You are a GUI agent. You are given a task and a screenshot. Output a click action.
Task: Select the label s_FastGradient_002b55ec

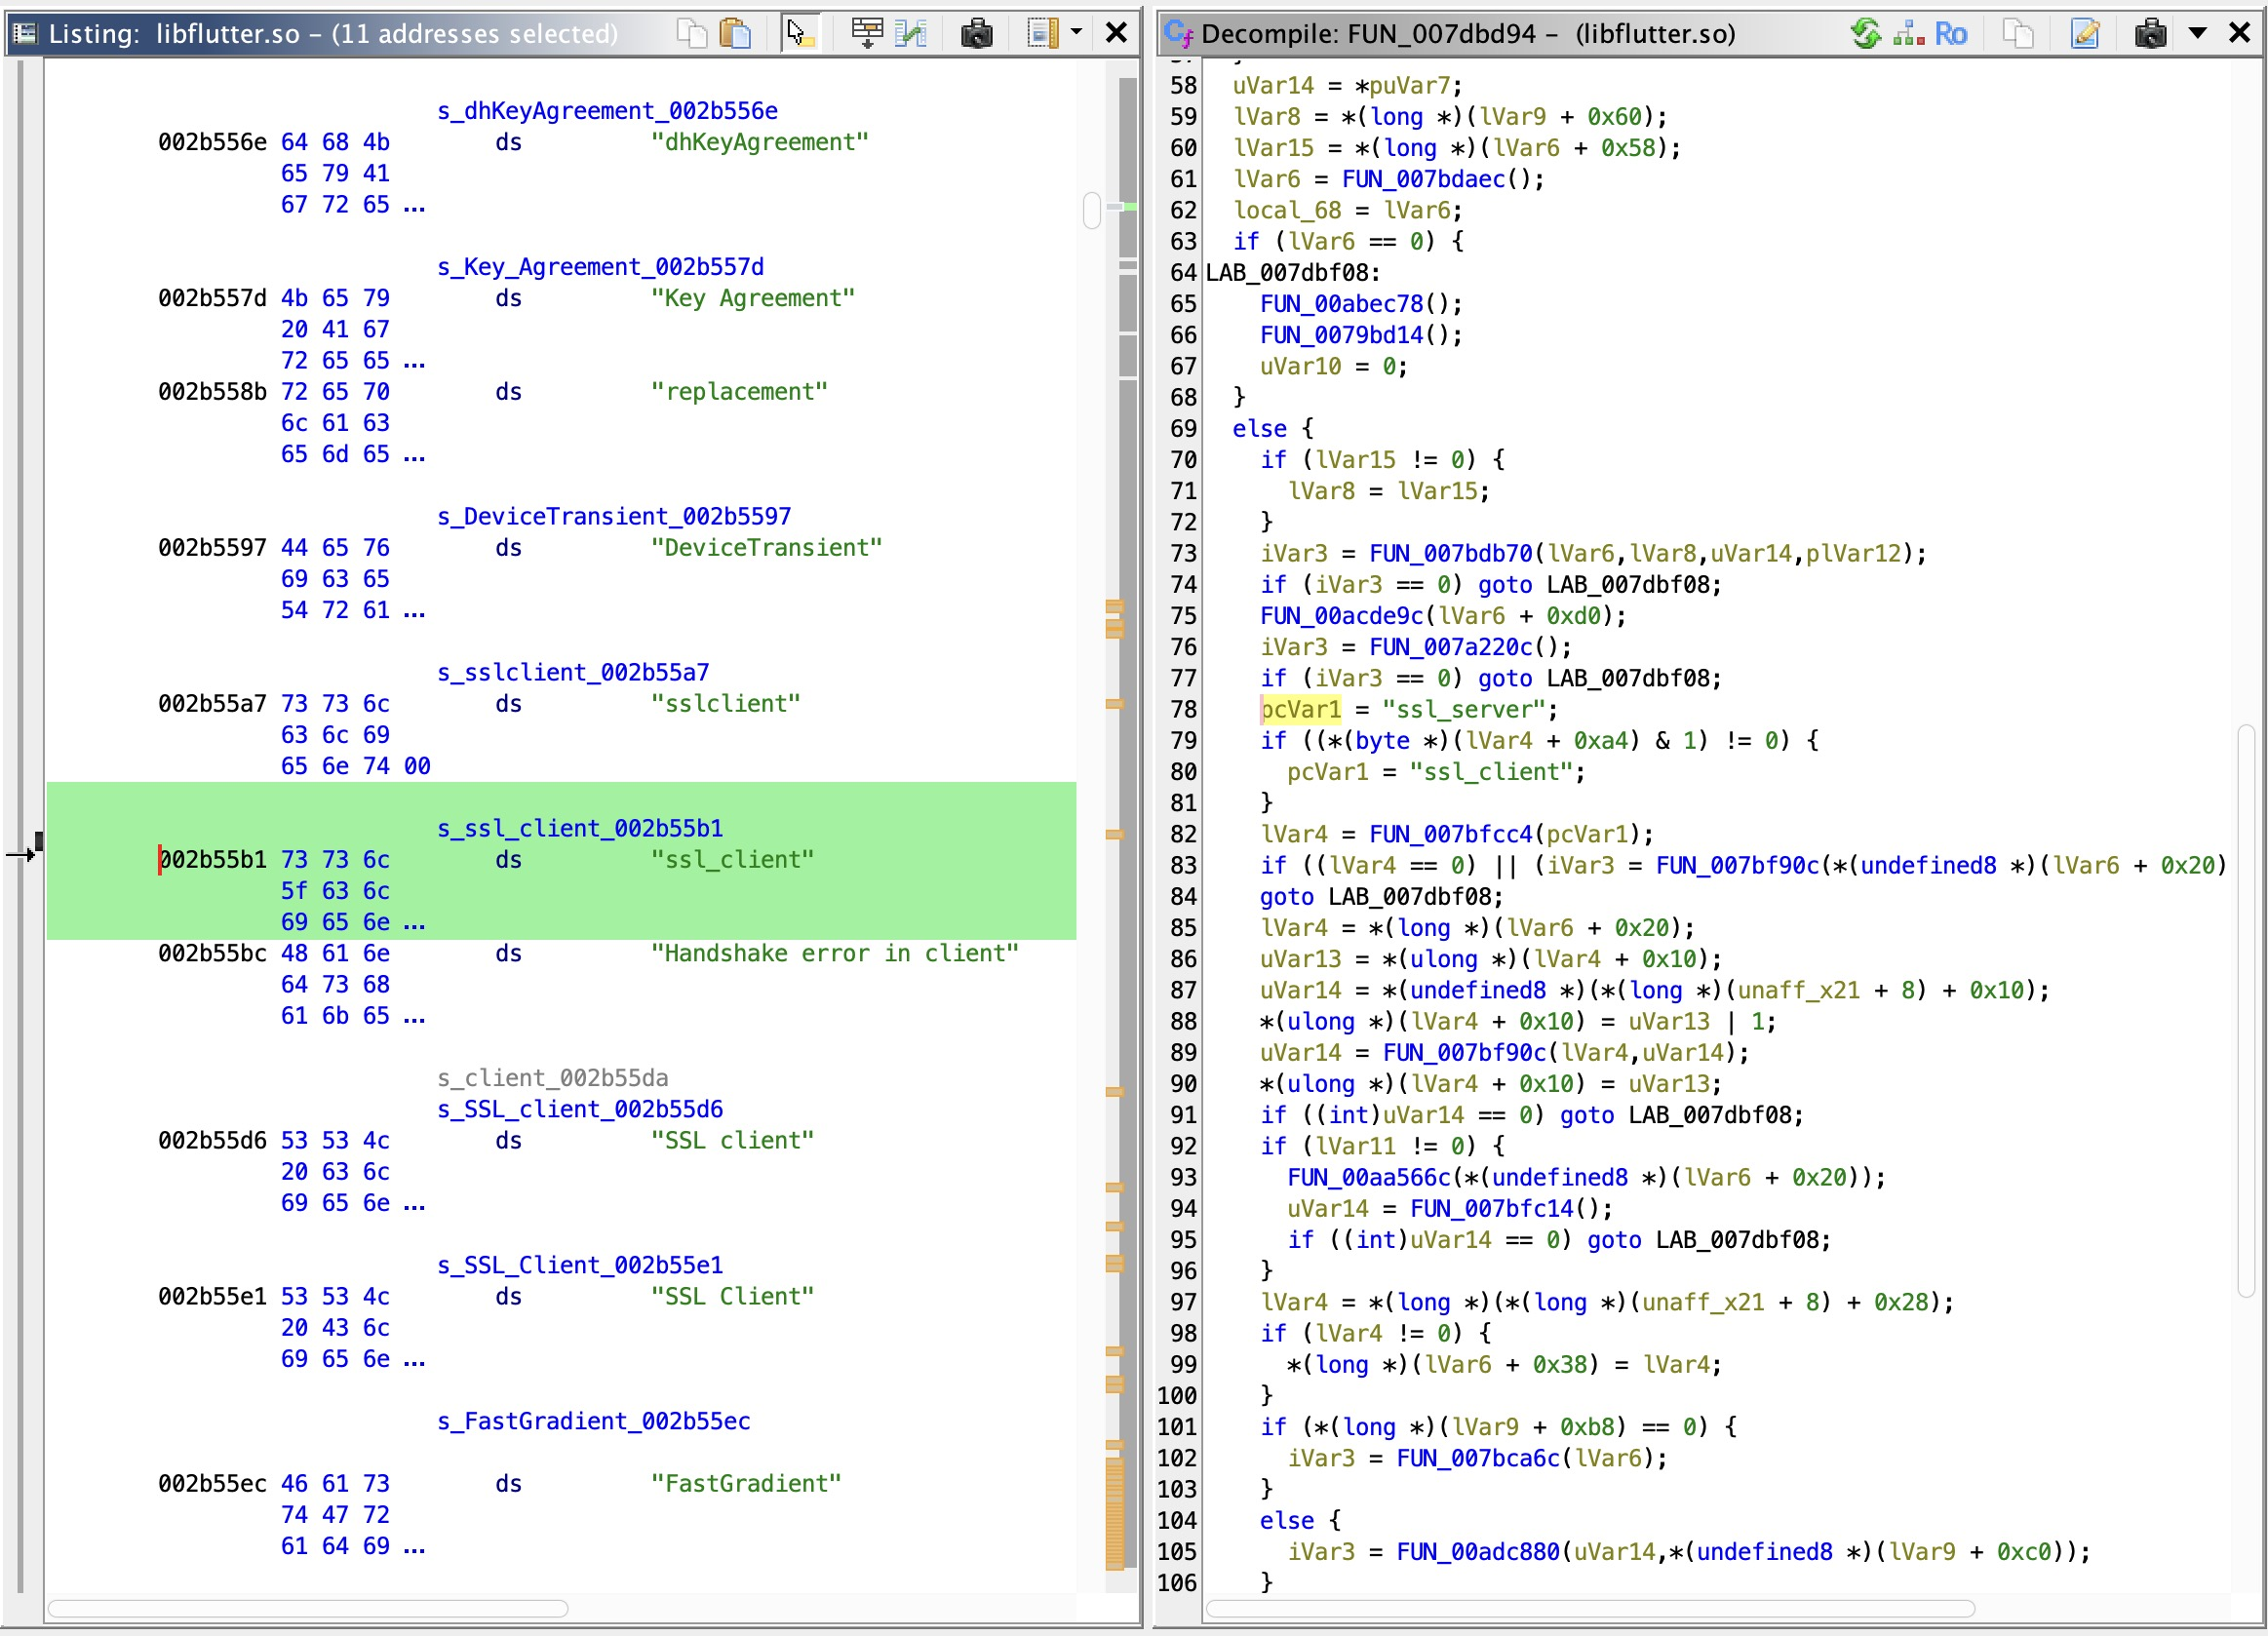[594, 1421]
